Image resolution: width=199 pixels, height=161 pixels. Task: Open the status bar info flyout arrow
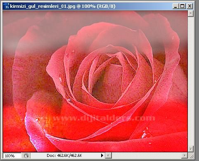pos(102,156)
